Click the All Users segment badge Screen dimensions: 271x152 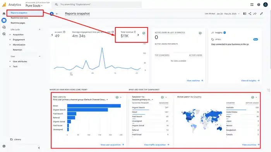(x=51, y=14)
